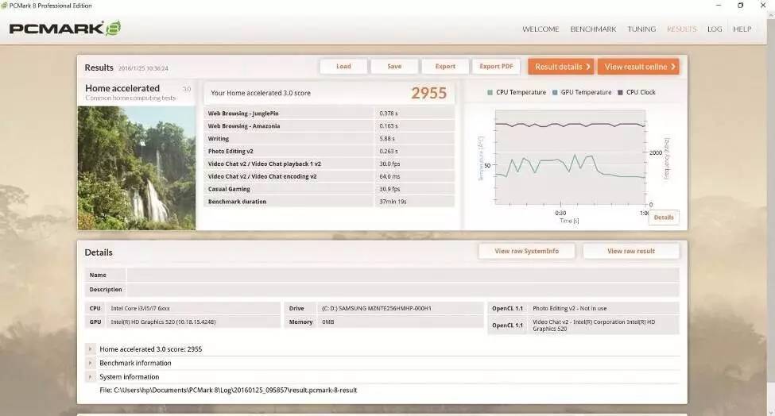The width and height of the screenshot is (775, 416).
Task: Click the GPU Temperature legend swatch
Action: click(555, 93)
